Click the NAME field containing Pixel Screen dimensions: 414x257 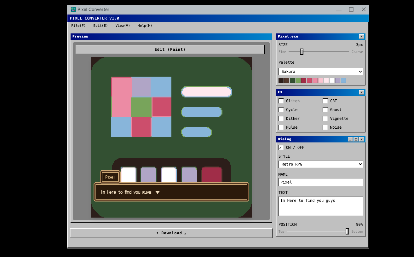(x=321, y=182)
